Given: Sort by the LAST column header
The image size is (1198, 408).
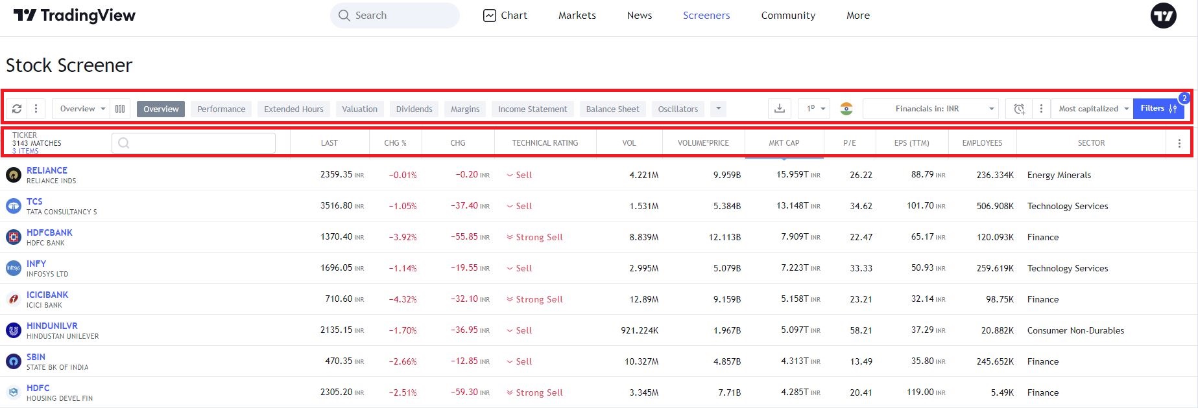Looking at the screenshot, I should point(329,143).
